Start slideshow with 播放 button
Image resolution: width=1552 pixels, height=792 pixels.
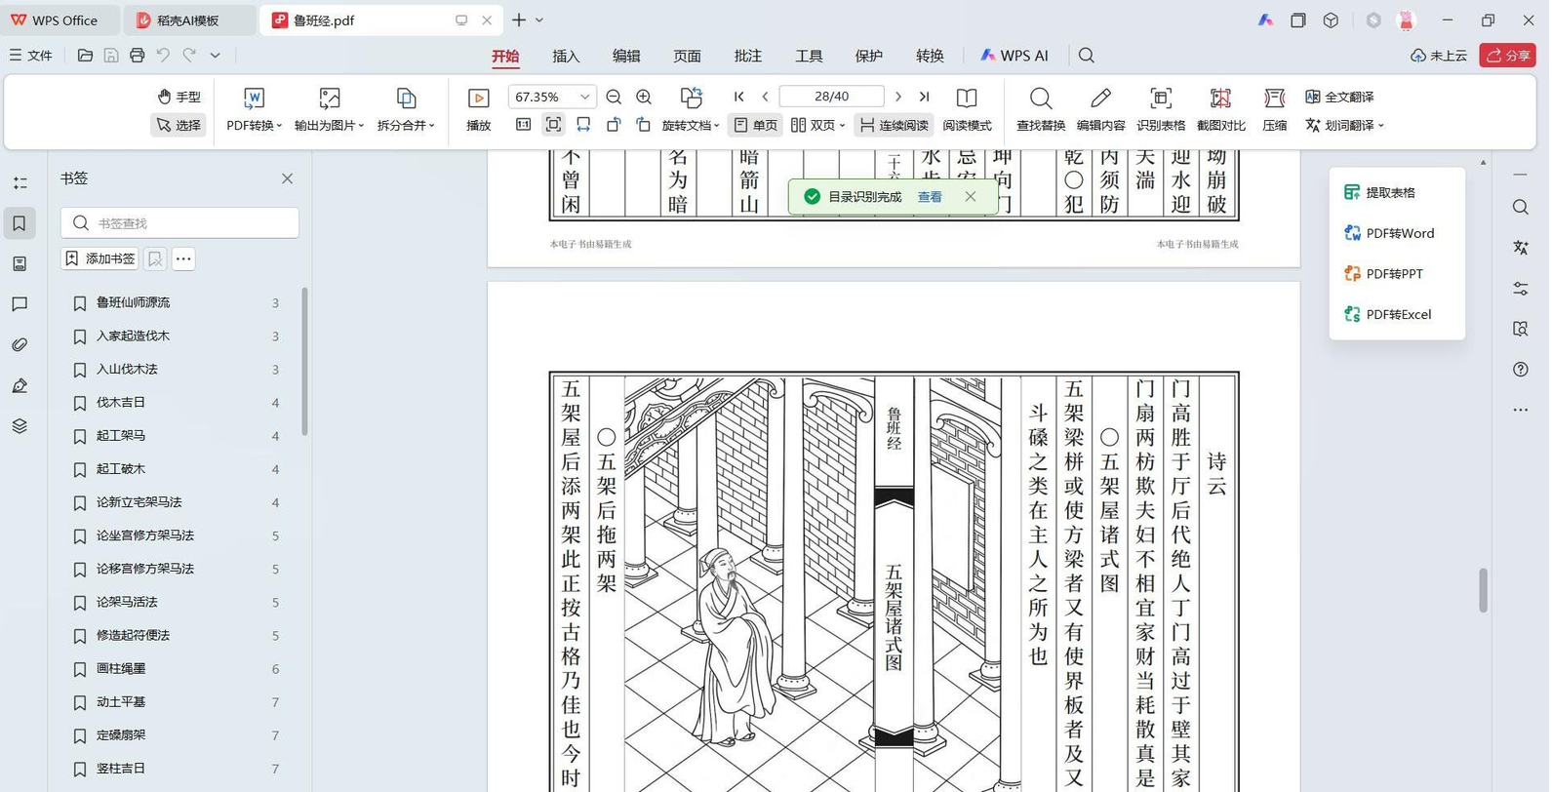tap(478, 109)
